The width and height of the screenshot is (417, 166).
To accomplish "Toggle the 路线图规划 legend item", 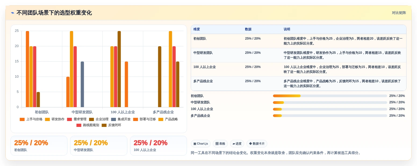I will click(x=88, y=125).
